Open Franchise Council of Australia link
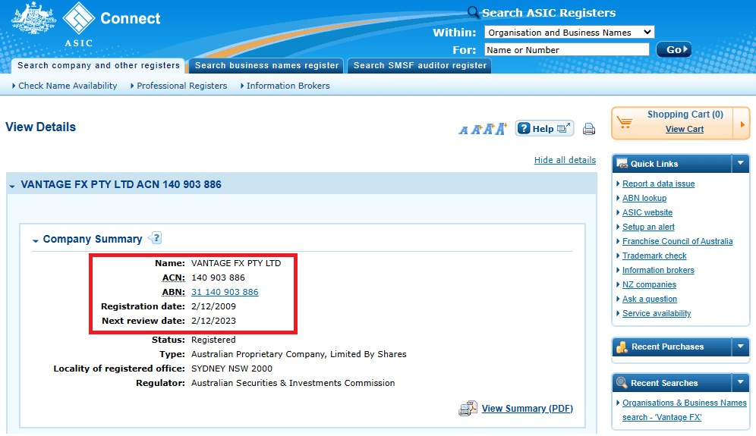Viewport: 756px width, 436px height. tap(677, 241)
